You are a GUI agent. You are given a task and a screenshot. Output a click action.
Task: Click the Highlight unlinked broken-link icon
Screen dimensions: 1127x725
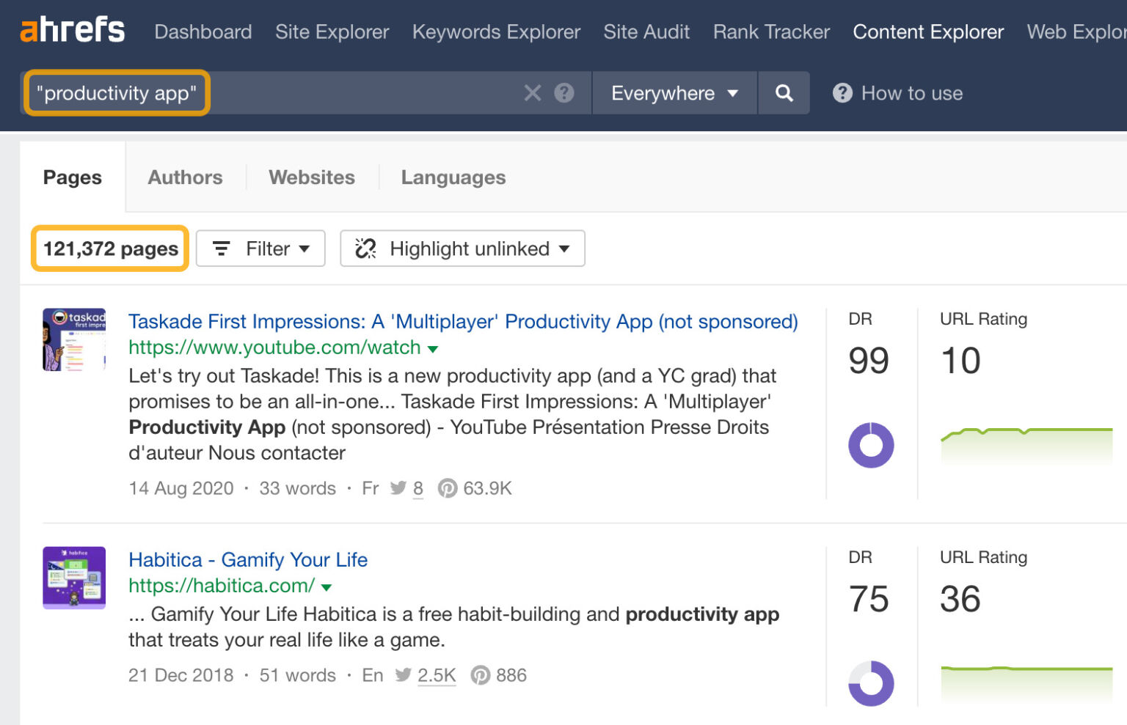tap(365, 249)
